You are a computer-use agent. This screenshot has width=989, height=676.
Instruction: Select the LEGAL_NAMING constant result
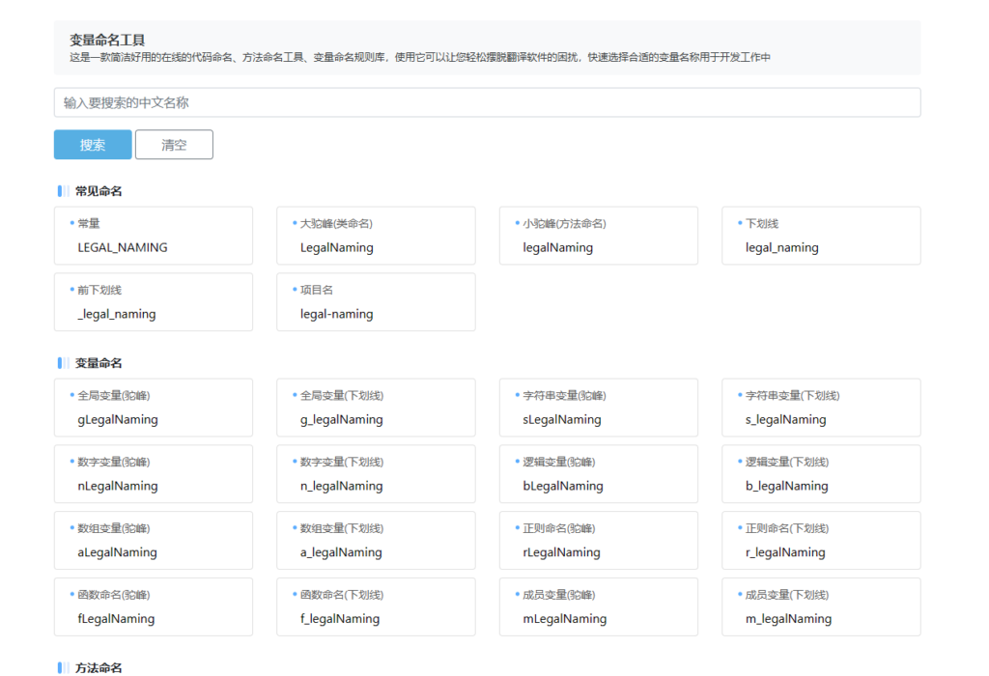[x=154, y=236]
